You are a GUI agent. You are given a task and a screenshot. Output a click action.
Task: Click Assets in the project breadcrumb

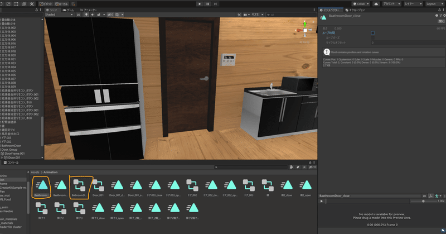pos(35,172)
